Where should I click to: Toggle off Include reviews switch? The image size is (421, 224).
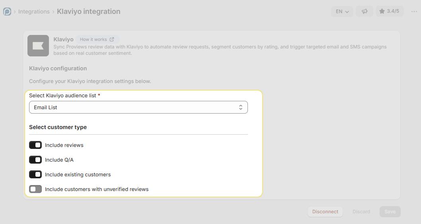(35, 145)
